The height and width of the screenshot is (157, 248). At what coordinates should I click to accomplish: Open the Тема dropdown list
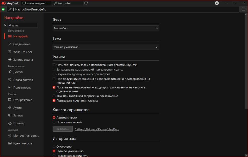[106, 47]
